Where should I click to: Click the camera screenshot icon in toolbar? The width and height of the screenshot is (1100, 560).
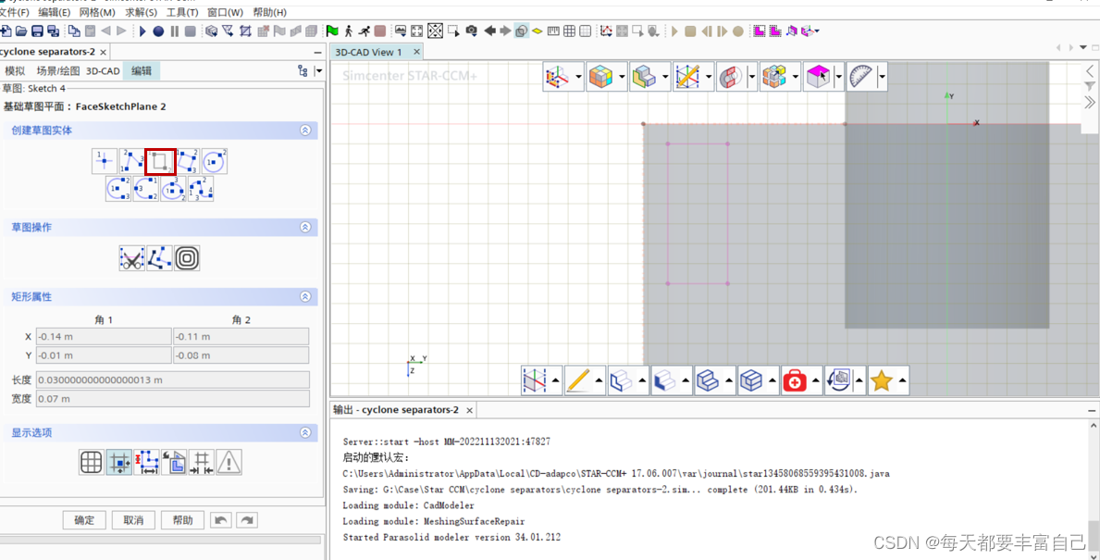coord(472,31)
